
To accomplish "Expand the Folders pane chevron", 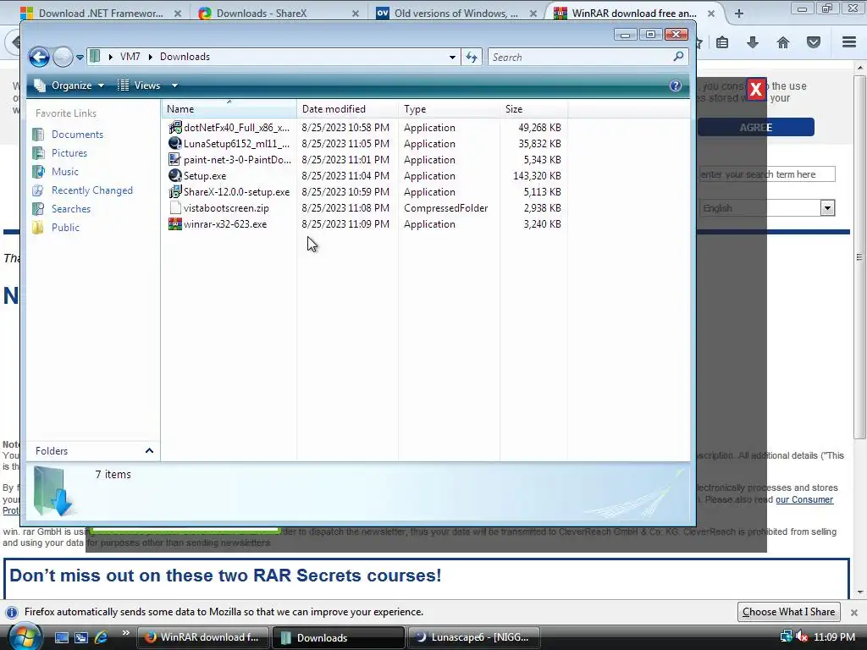I will click(x=149, y=451).
